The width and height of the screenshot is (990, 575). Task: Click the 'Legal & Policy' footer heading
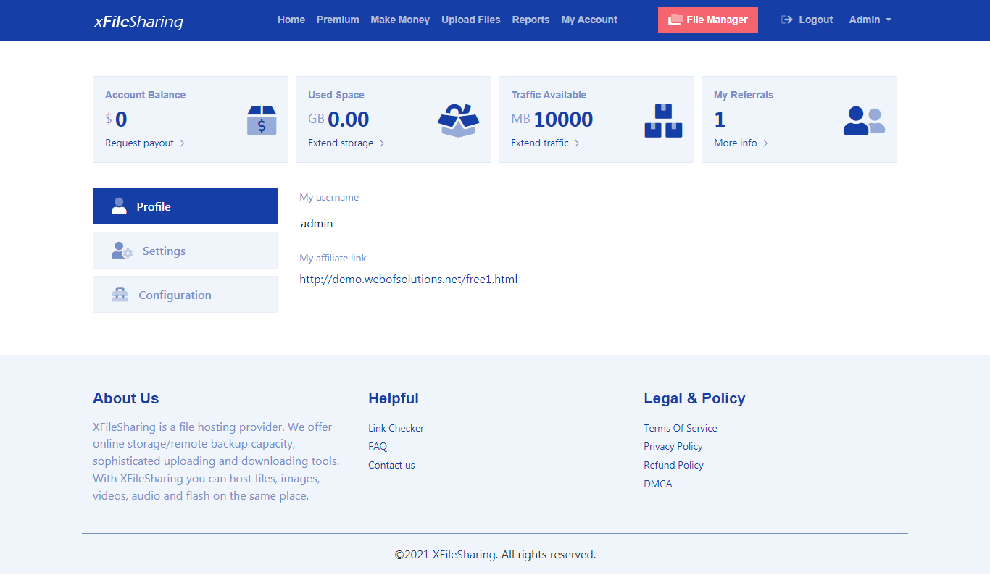point(694,398)
